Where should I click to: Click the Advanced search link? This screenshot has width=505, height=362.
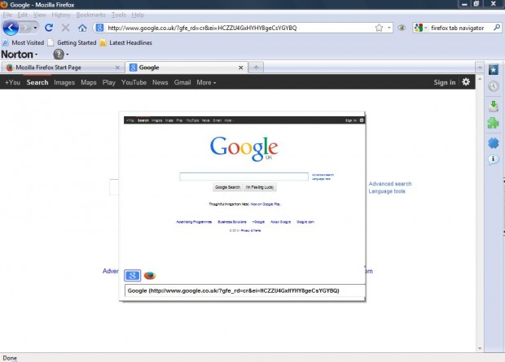(390, 184)
